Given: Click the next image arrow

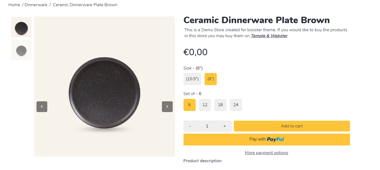Looking at the screenshot, I should pos(167,107).
